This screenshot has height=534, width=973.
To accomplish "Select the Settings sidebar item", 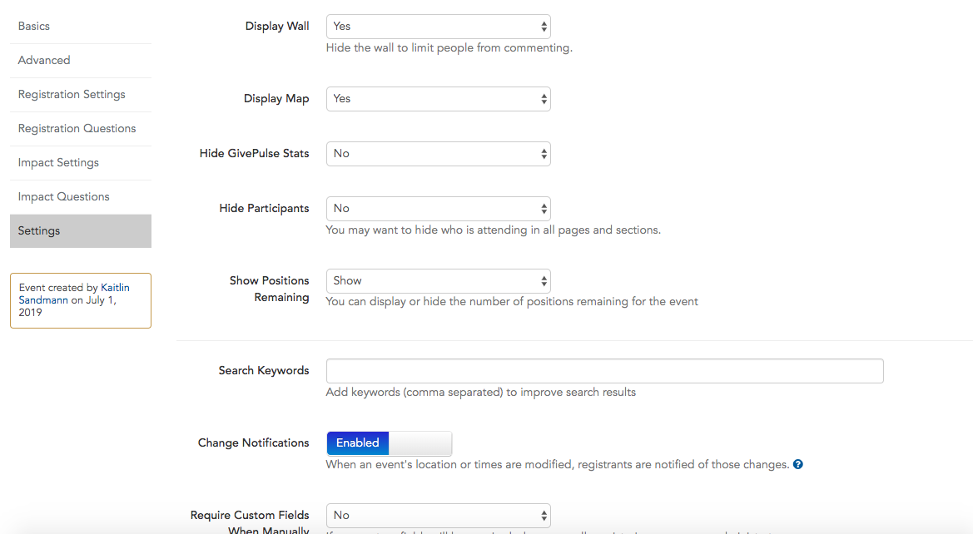I will pos(81,231).
